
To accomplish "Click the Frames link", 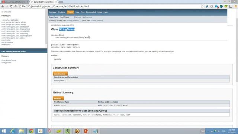I will 77,17.
